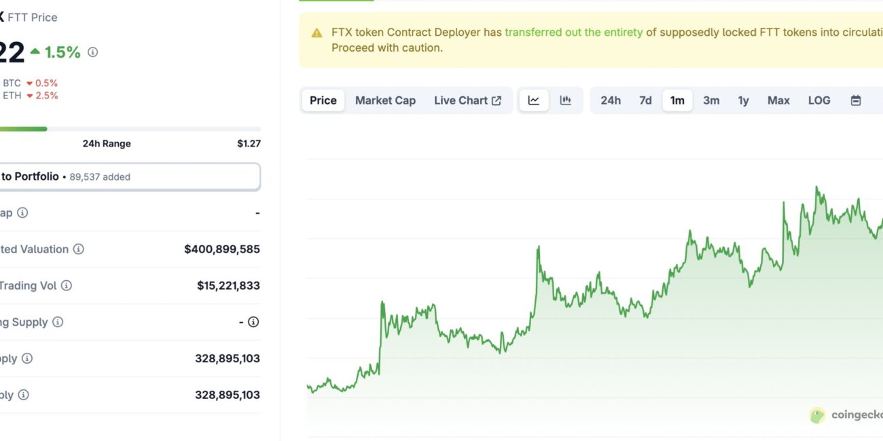The image size is (883, 441).
Task: Click the Trading Vol info icon
Action: (x=67, y=286)
